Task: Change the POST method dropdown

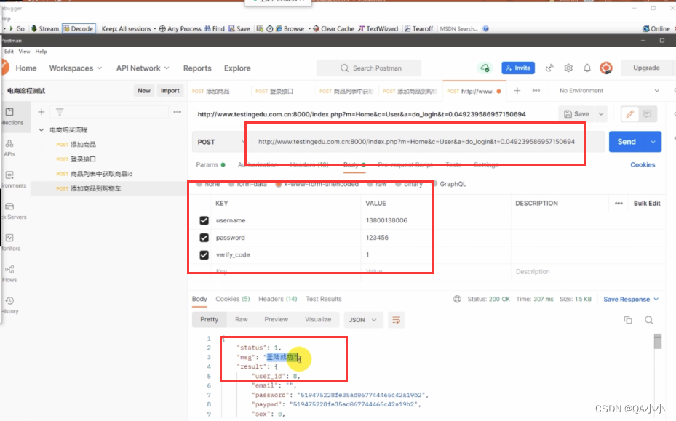Action: pyautogui.click(x=220, y=142)
